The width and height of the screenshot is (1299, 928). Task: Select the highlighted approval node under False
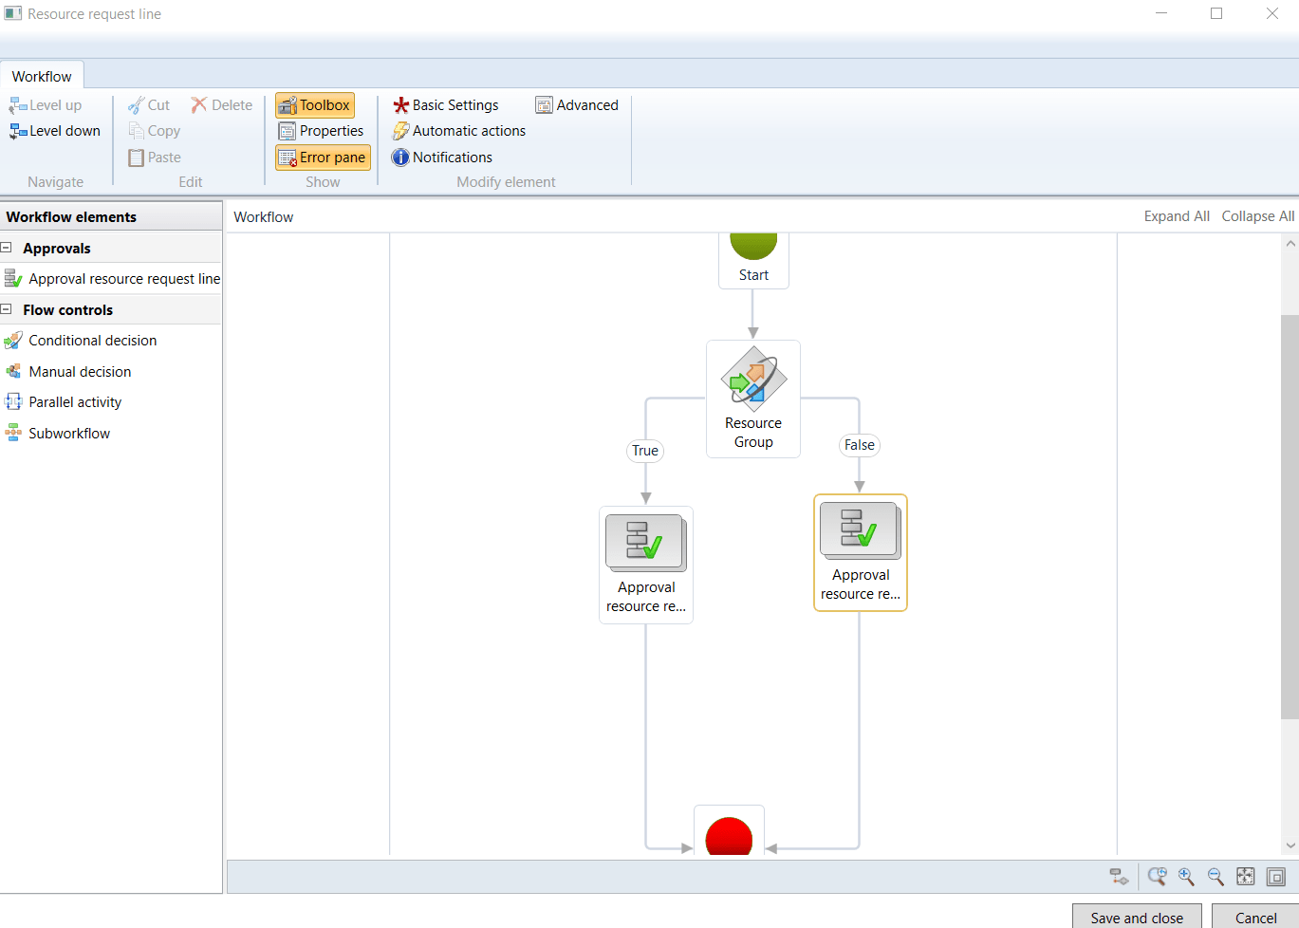point(860,552)
